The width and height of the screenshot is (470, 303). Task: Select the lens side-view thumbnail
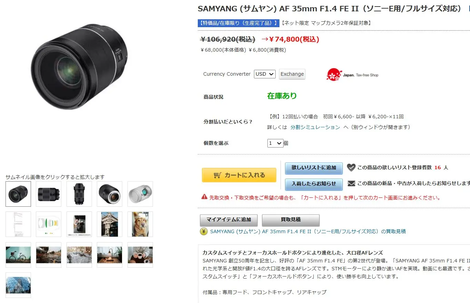click(49, 194)
